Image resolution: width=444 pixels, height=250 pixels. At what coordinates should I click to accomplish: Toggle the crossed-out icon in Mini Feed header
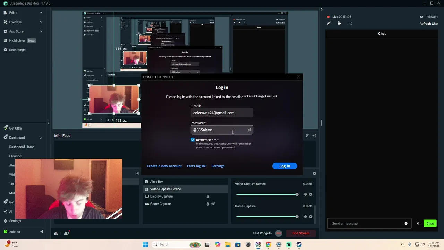(307, 136)
